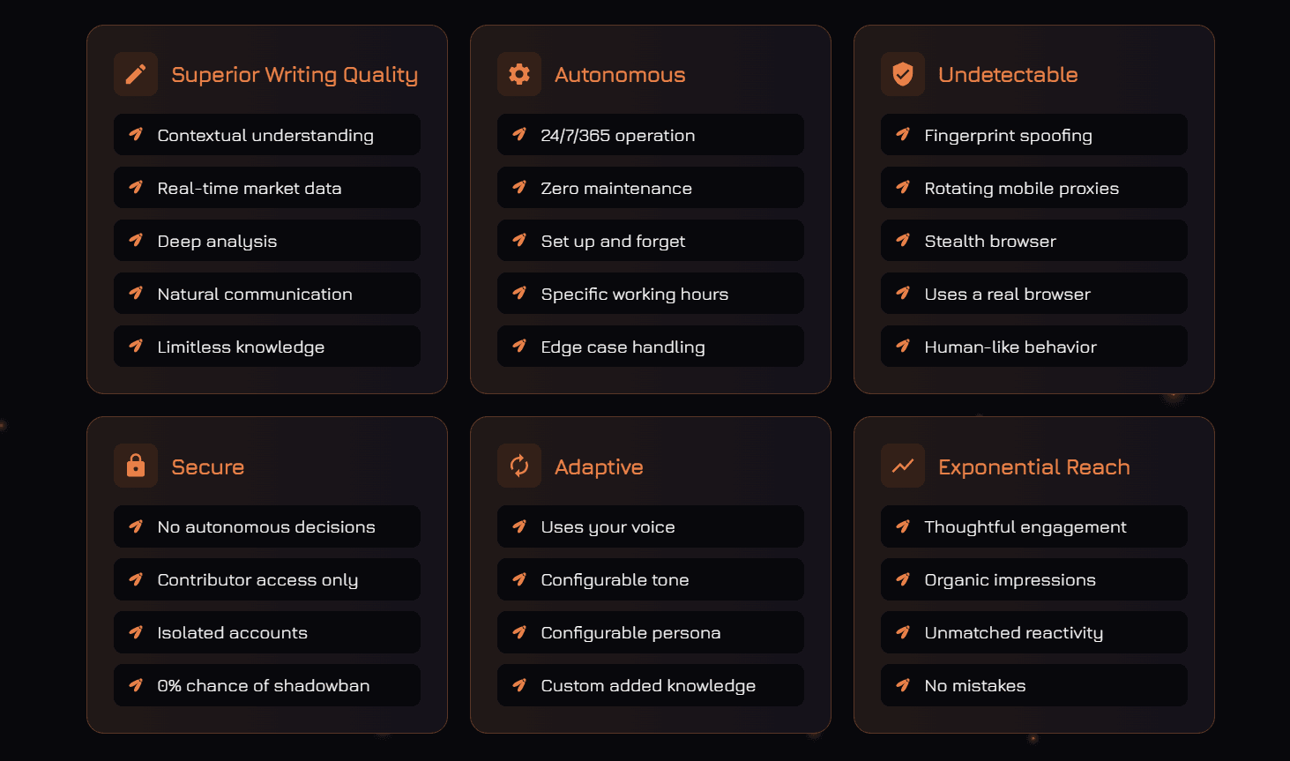
Task: Click the Rotating mobile proxies item
Action: click(x=1033, y=188)
